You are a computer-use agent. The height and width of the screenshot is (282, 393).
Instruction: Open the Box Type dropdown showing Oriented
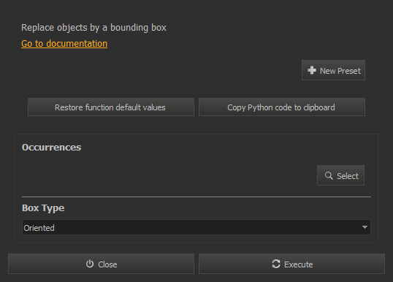point(196,227)
